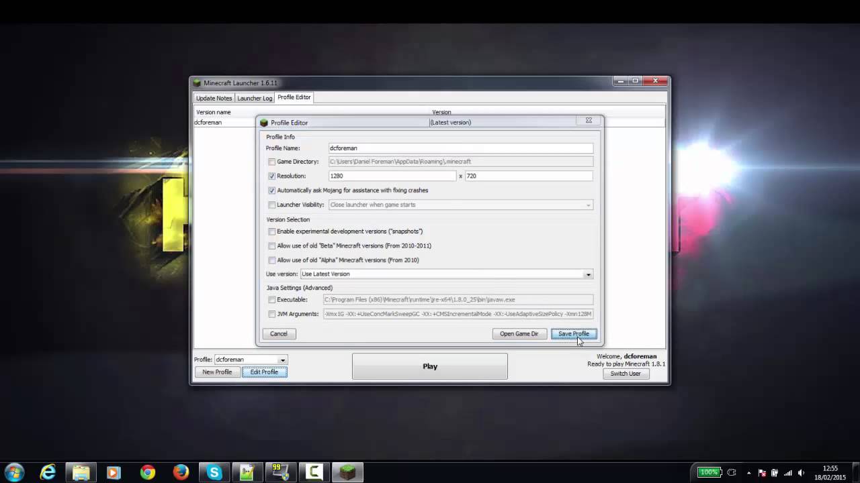Open the media player taskbar icon
Viewport: 860px width, 483px height.
coord(114,472)
